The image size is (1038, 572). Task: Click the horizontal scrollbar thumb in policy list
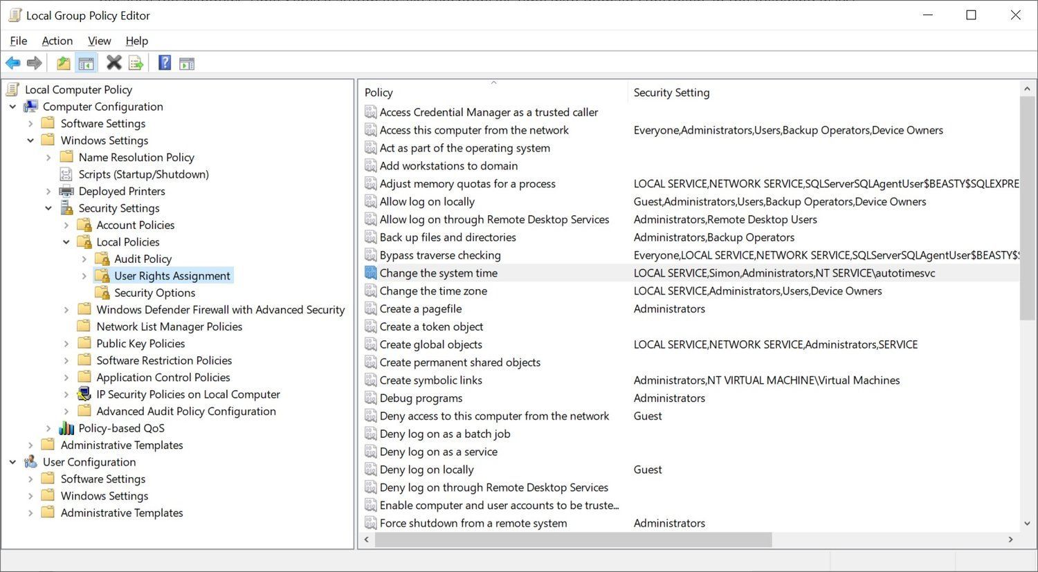pos(573,539)
